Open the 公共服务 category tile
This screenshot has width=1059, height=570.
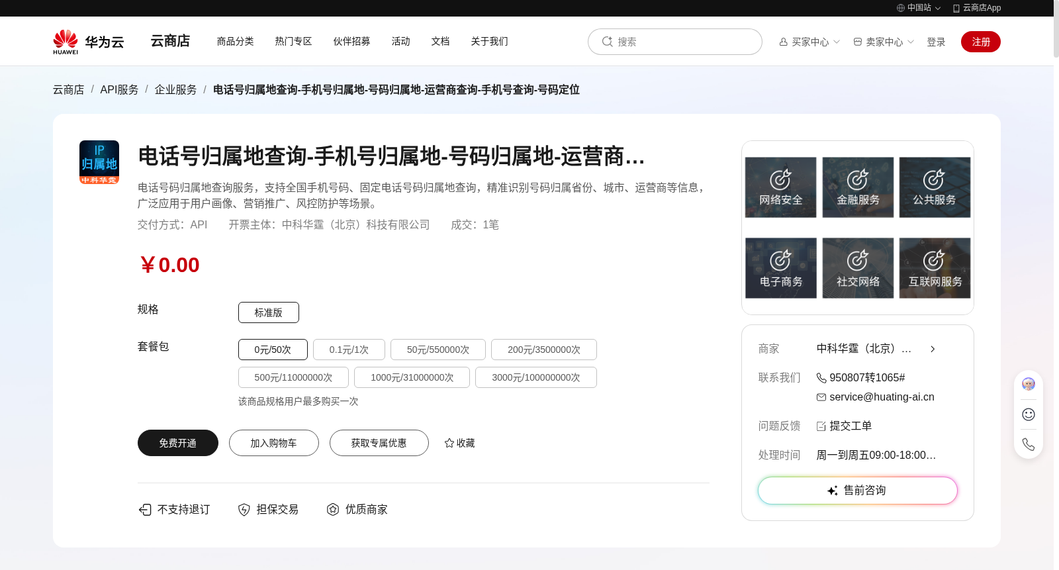(935, 187)
